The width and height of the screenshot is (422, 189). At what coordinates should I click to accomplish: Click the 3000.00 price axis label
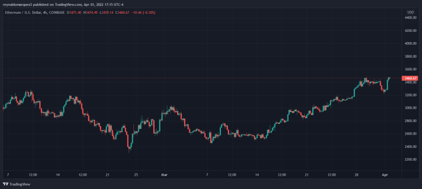click(x=410, y=108)
